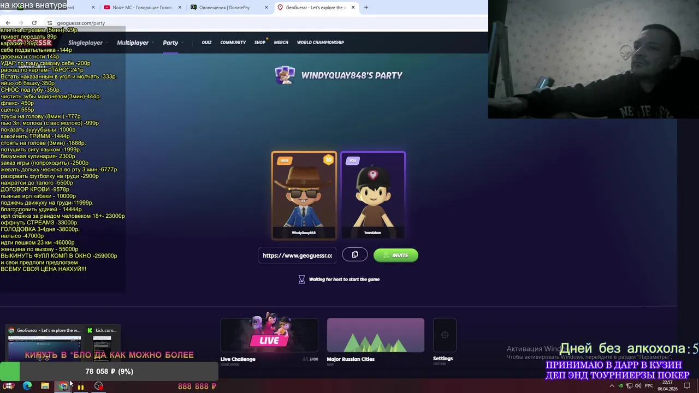Open the Windows notification center
The height and width of the screenshot is (393, 699).
(x=687, y=386)
